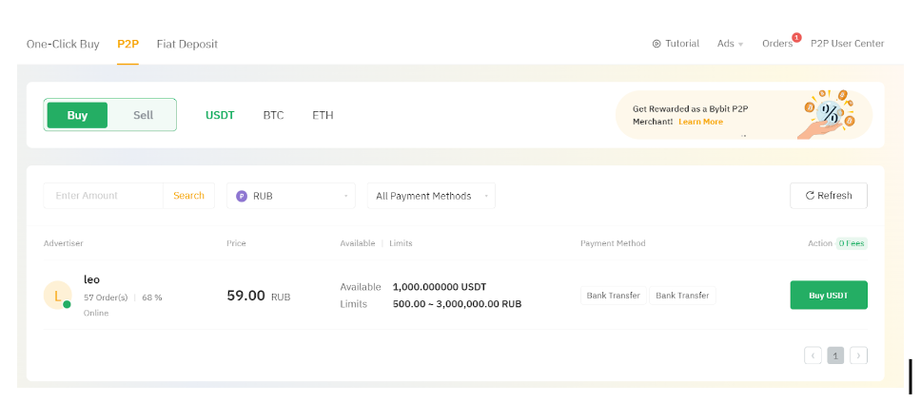This screenshot has height=403, width=921.
Task: Click leo's advertiser avatar icon
Action: [x=57, y=296]
